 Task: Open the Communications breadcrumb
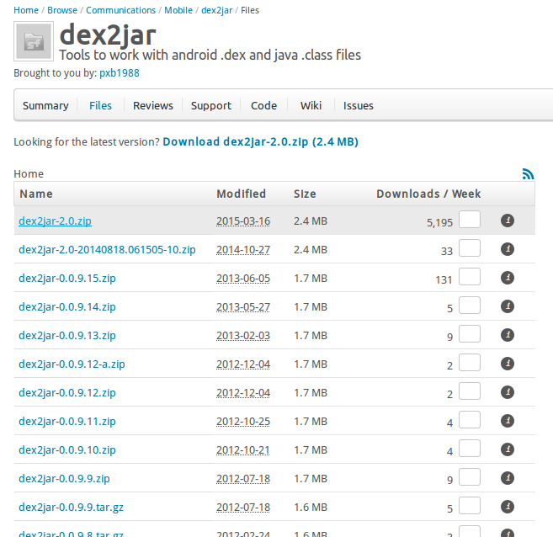tap(120, 10)
